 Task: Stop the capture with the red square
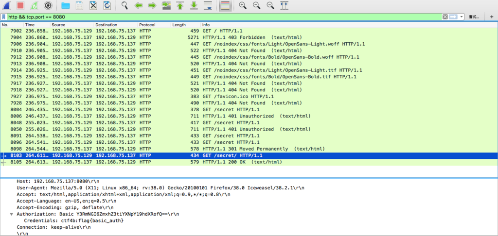(20, 5)
